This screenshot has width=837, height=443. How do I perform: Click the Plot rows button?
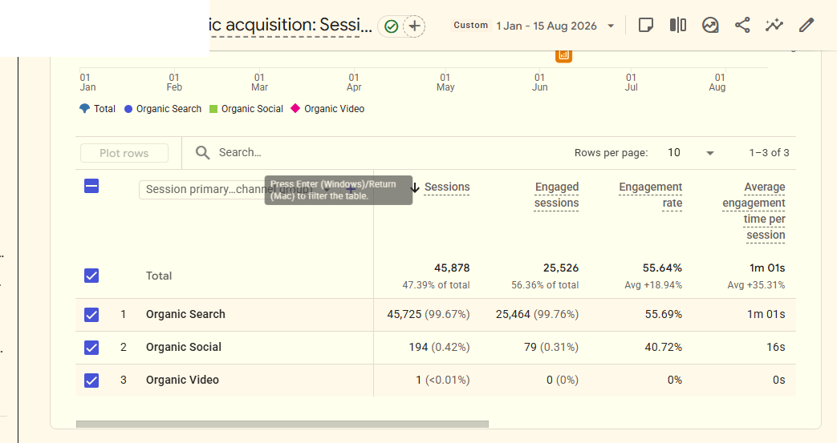(x=124, y=153)
